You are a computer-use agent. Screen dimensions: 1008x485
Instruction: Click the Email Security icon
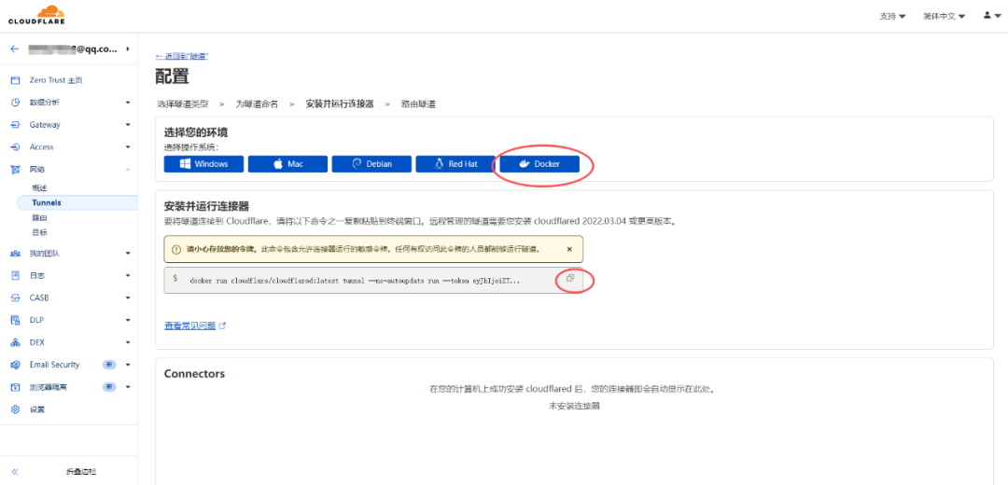point(16,365)
